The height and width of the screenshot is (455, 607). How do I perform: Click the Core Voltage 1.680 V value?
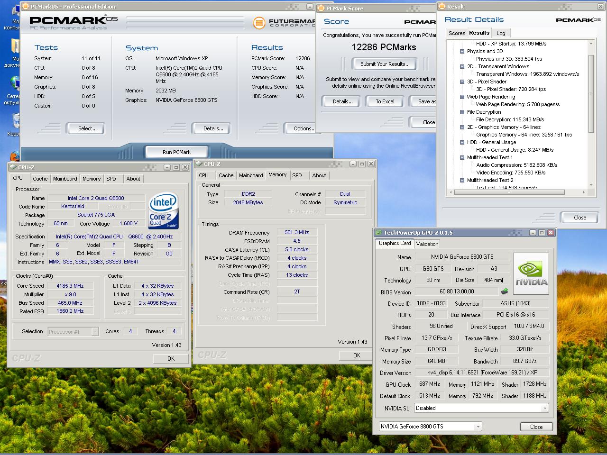129,223
